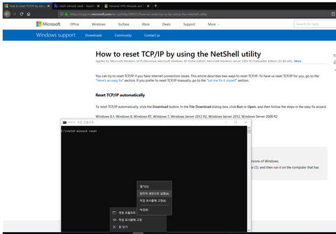Viewport: 336px width, 234px height.
Task: Click the browser back arrow button
Action: [x=7, y=14]
